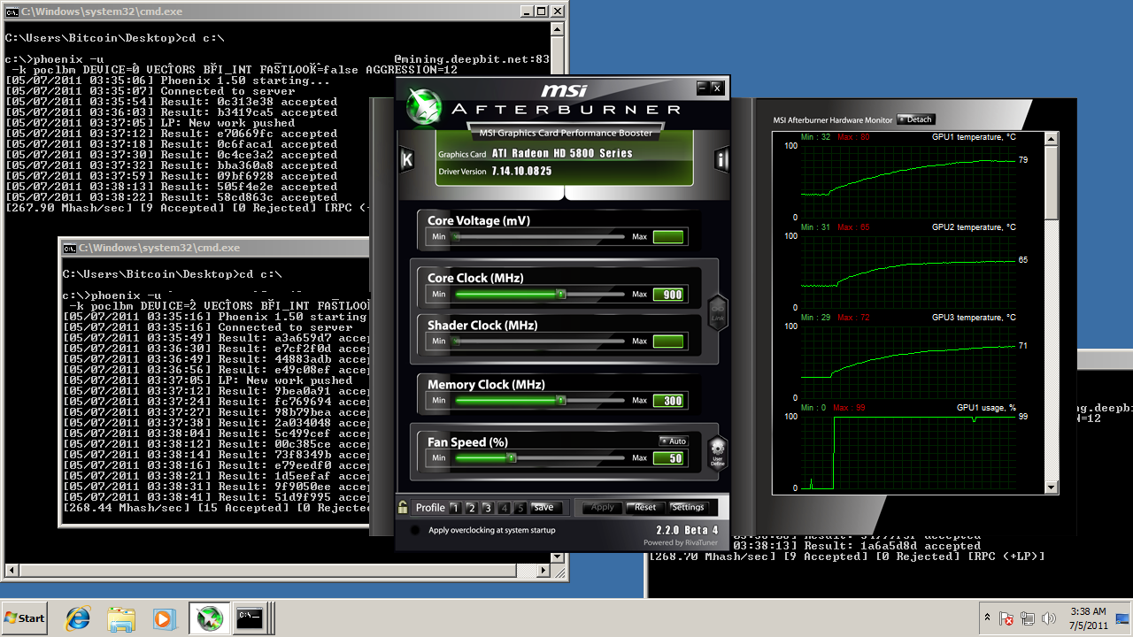This screenshot has height=637, width=1133.
Task: Click the network tray icon
Action: tap(1028, 618)
